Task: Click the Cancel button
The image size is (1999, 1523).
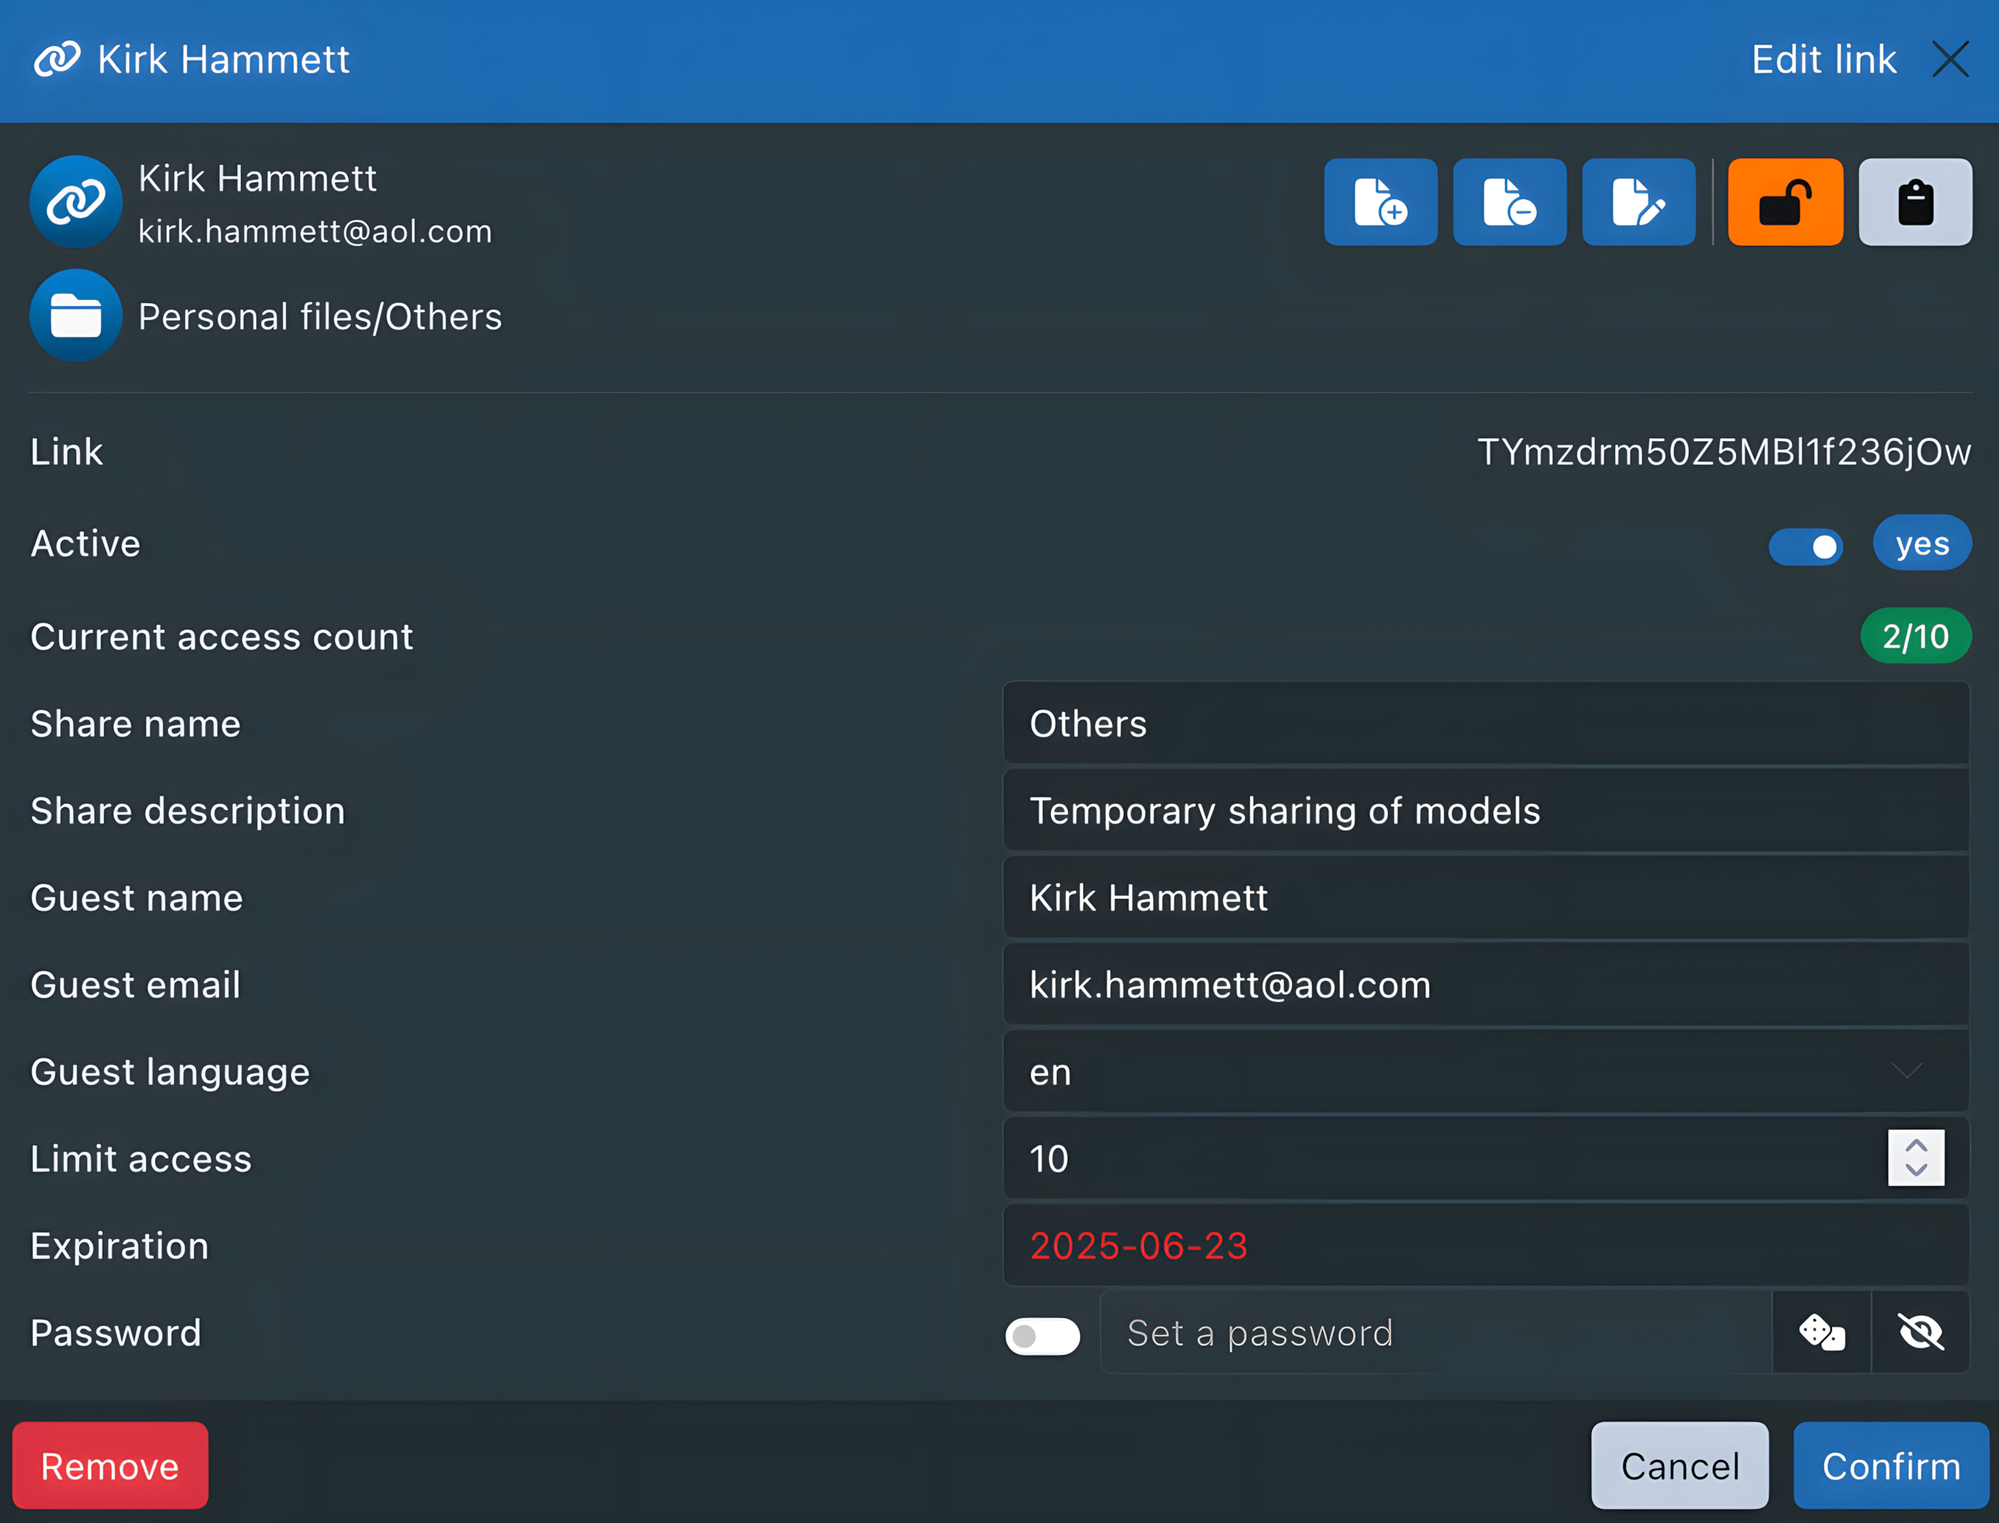Action: click(1679, 1465)
